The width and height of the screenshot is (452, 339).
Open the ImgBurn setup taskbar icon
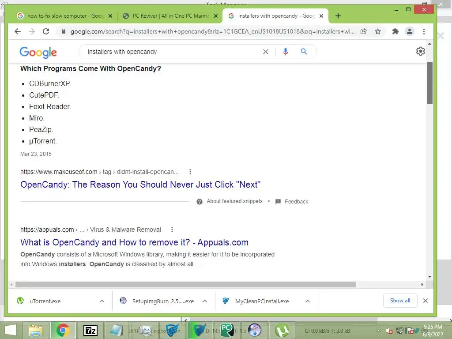click(x=255, y=330)
